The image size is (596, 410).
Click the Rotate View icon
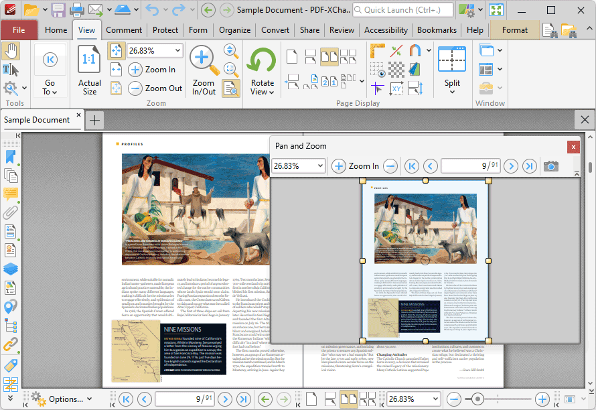(x=262, y=61)
